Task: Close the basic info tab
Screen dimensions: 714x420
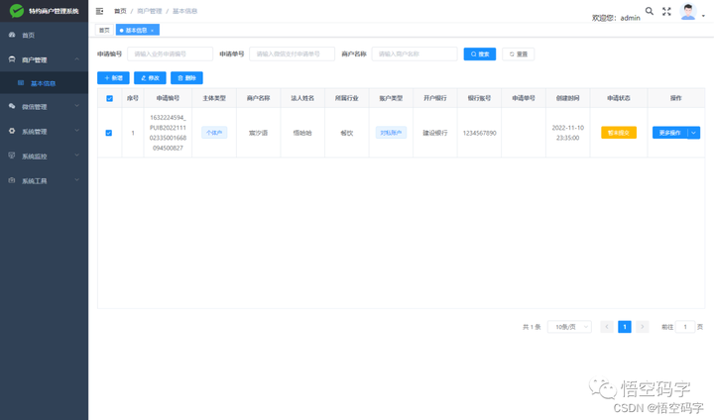Action: 152,31
